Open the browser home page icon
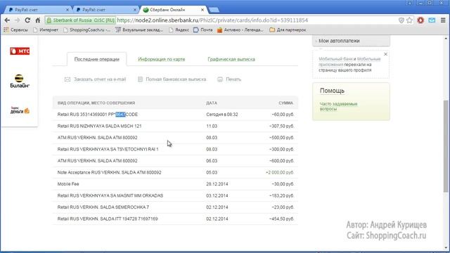 37,20
